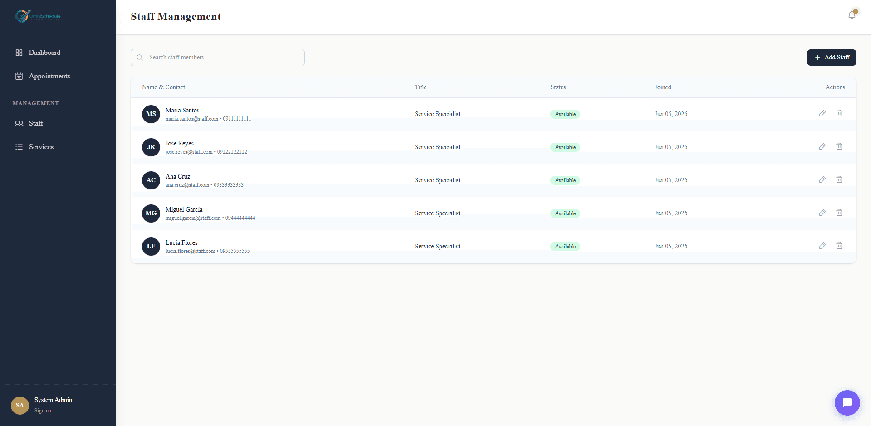Open the notifications bell icon
Viewport: 871px width, 426px height.
coord(852,15)
